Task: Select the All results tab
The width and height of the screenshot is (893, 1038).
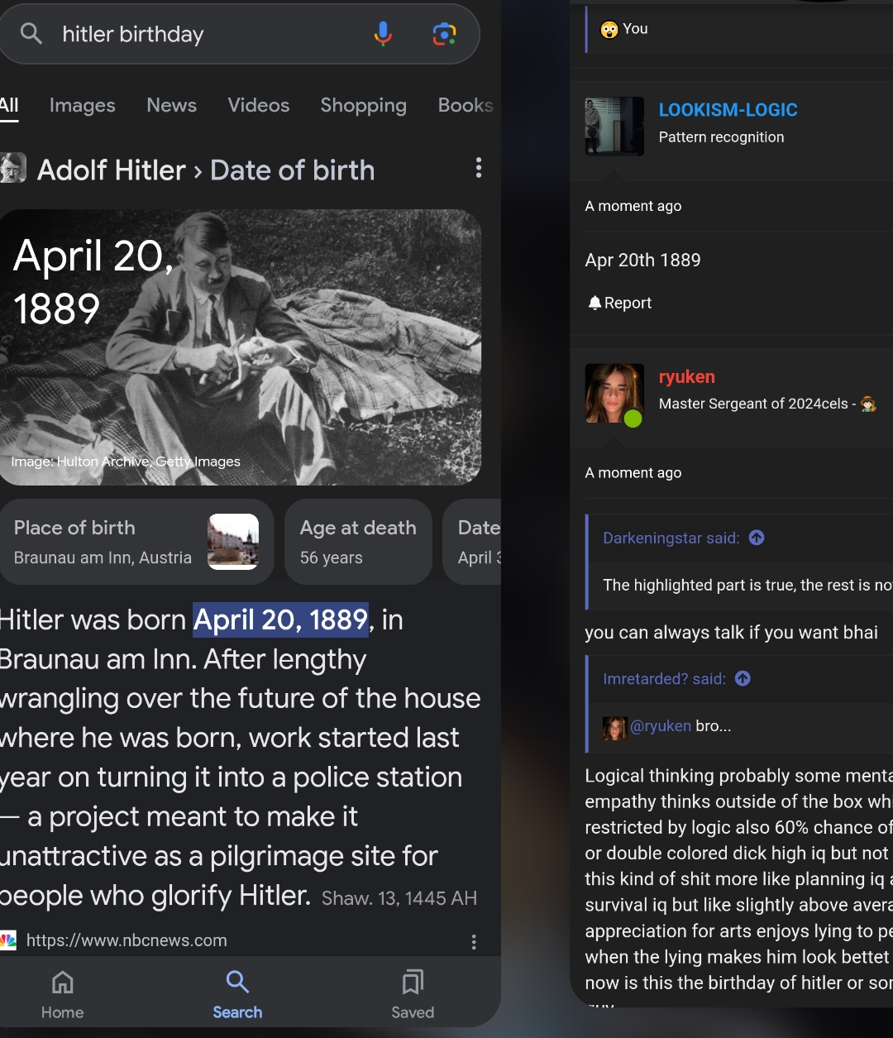Action: pos(9,105)
